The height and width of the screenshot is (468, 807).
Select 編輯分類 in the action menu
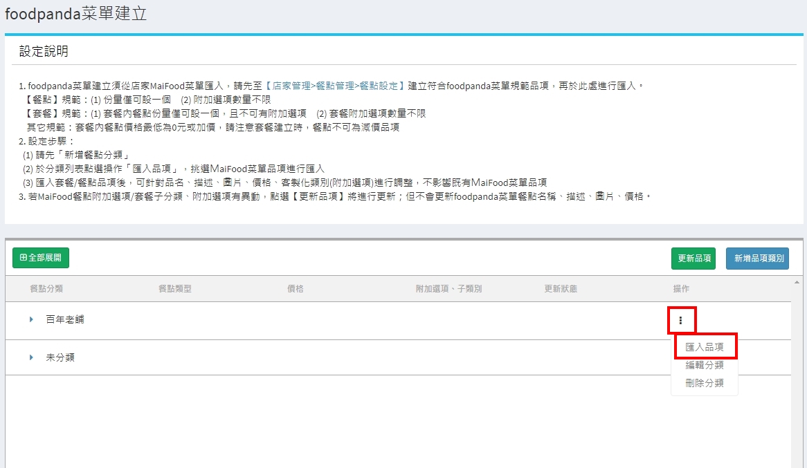pos(704,365)
